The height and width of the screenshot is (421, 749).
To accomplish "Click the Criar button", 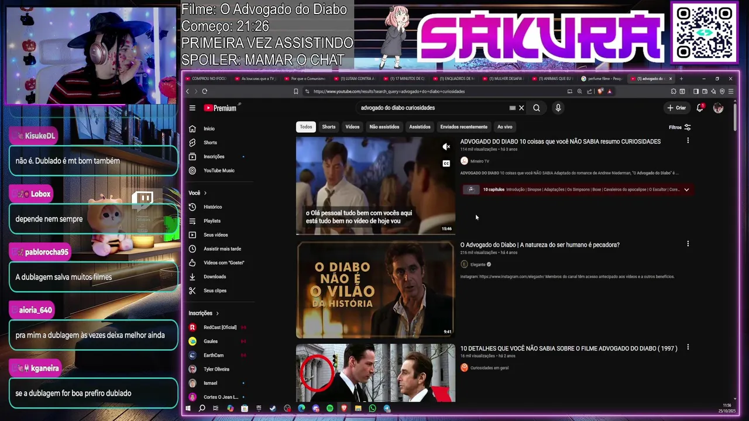I will [676, 108].
